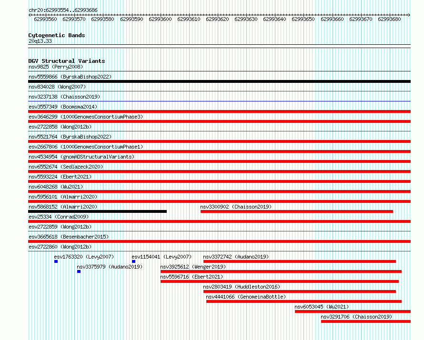Click esv1154041 (Levy2007) label
424x340 pixels.
[162, 257]
